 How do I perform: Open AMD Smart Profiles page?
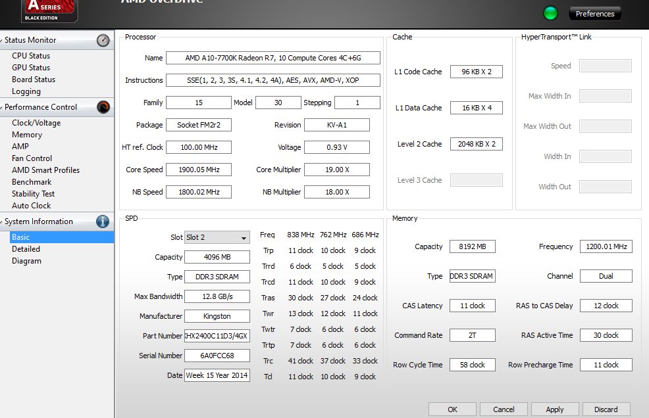pyautogui.click(x=45, y=170)
